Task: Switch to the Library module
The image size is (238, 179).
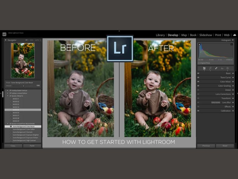Action: (160, 35)
